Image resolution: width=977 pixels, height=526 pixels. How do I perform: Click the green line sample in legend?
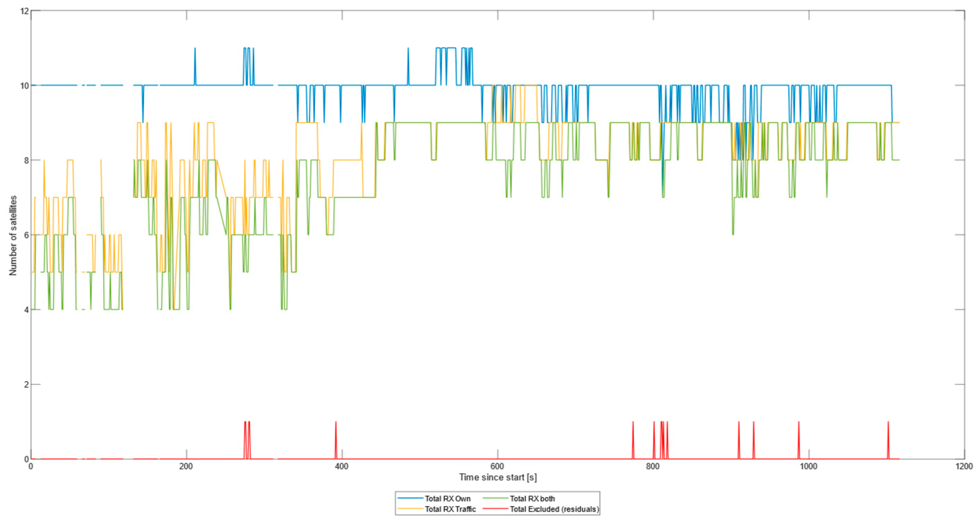click(495, 498)
